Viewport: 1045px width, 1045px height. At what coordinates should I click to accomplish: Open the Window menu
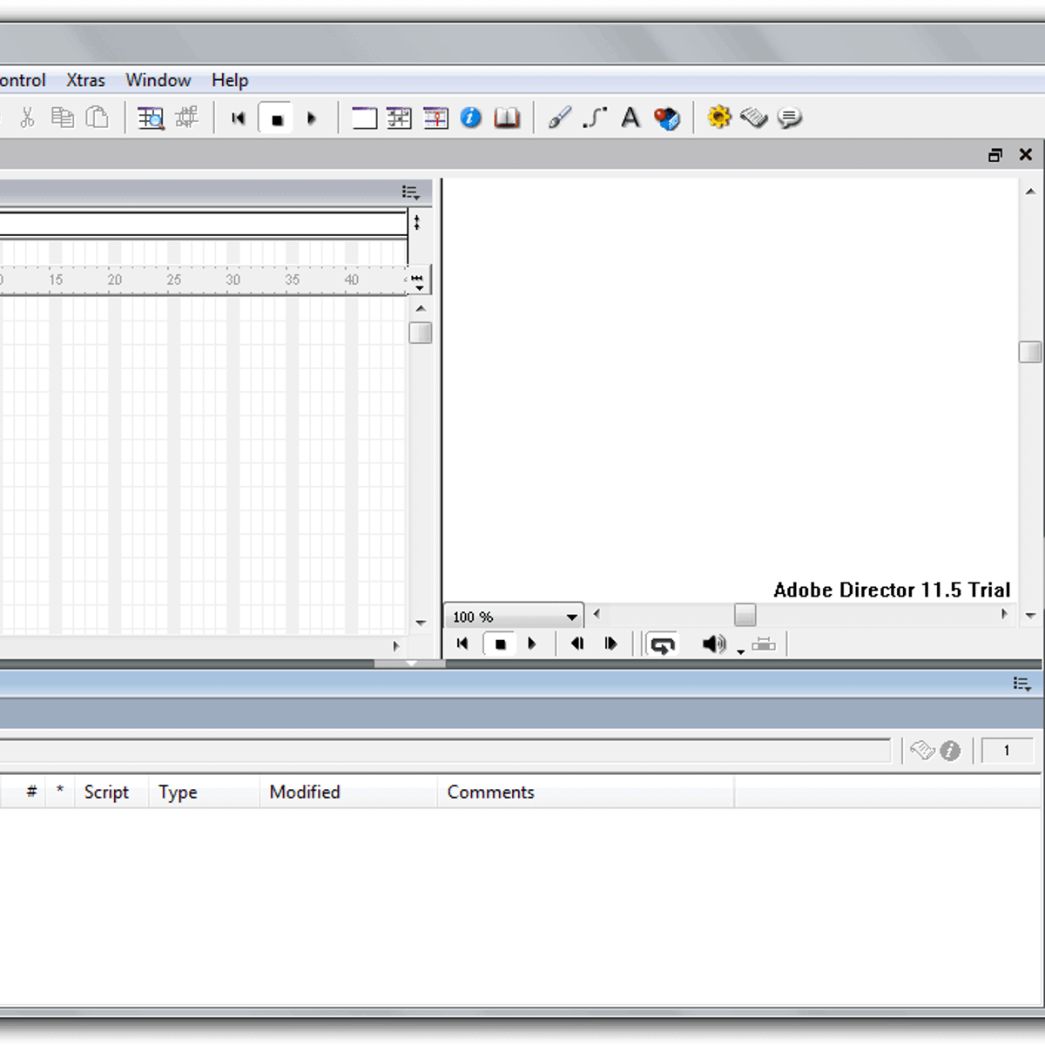tap(158, 80)
